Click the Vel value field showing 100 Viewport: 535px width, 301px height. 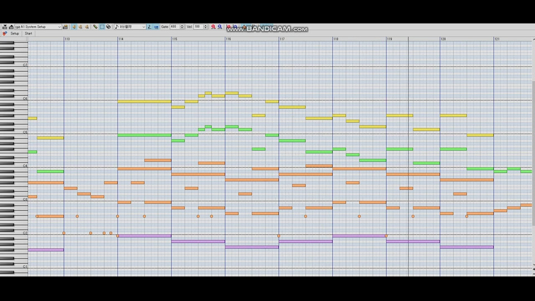(198, 27)
